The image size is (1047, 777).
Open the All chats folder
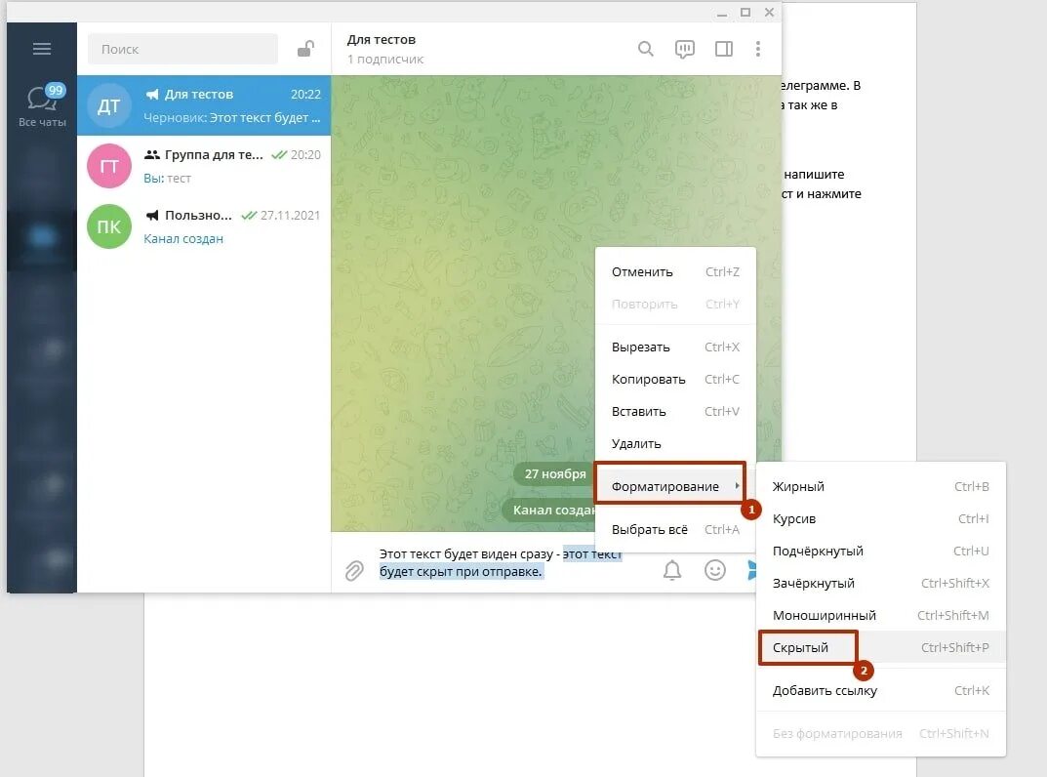(x=42, y=106)
